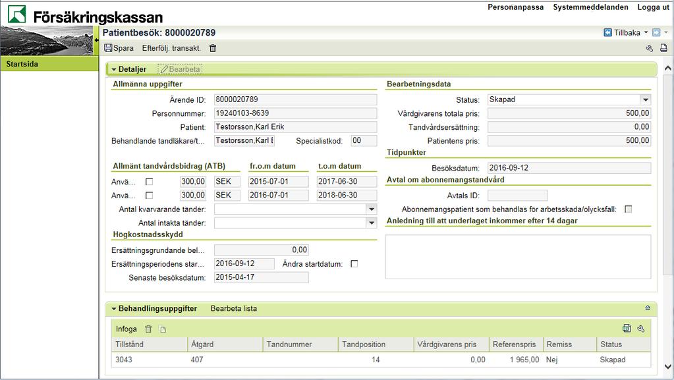Click the Patientens pris field
The image size is (674, 380).
(x=569, y=140)
